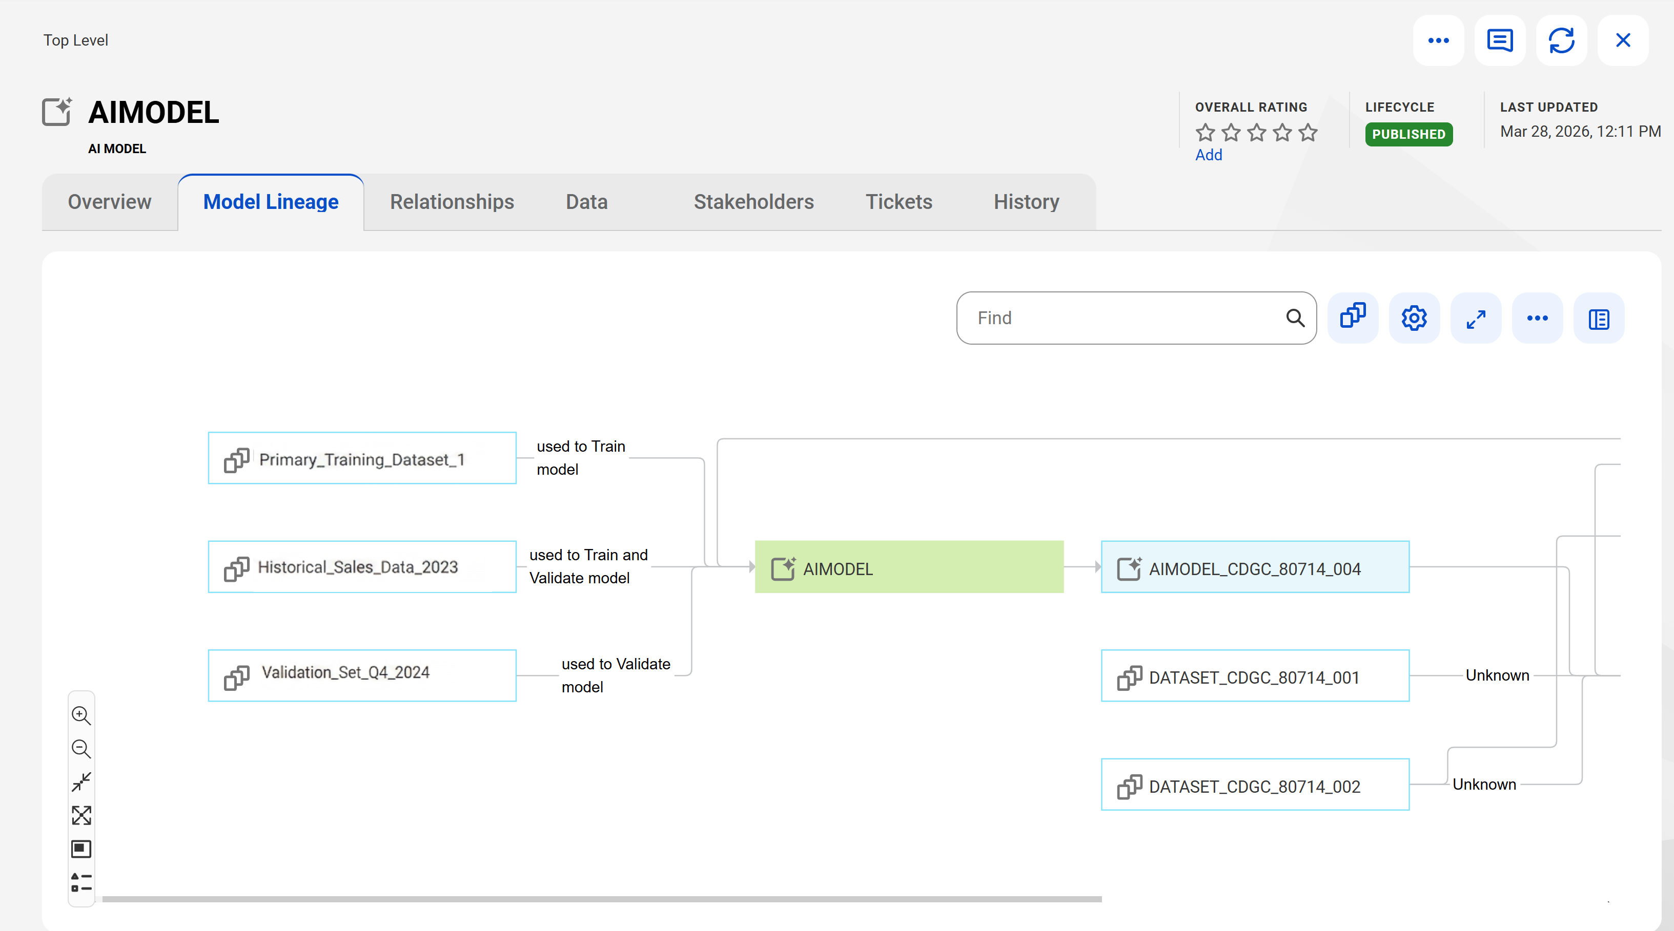Expand lineage diagram to full screen
Image resolution: width=1674 pixels, height=931 pixels.
[1476, 318]
